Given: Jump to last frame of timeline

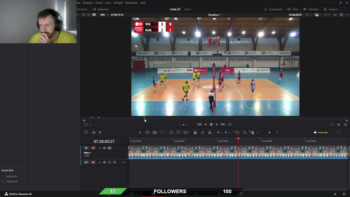Looking at the screenshot, I should tap(223, 124).
